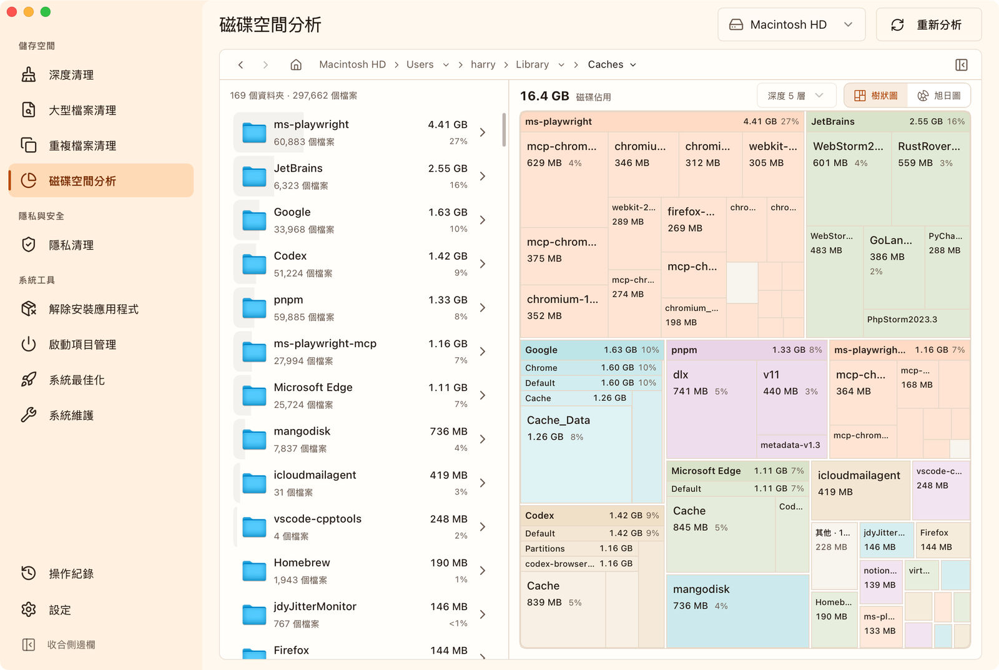The width and height of the screenshot is (999, 670).
Task: Open 啟動項目管理 power item
Action: point(101,345)
